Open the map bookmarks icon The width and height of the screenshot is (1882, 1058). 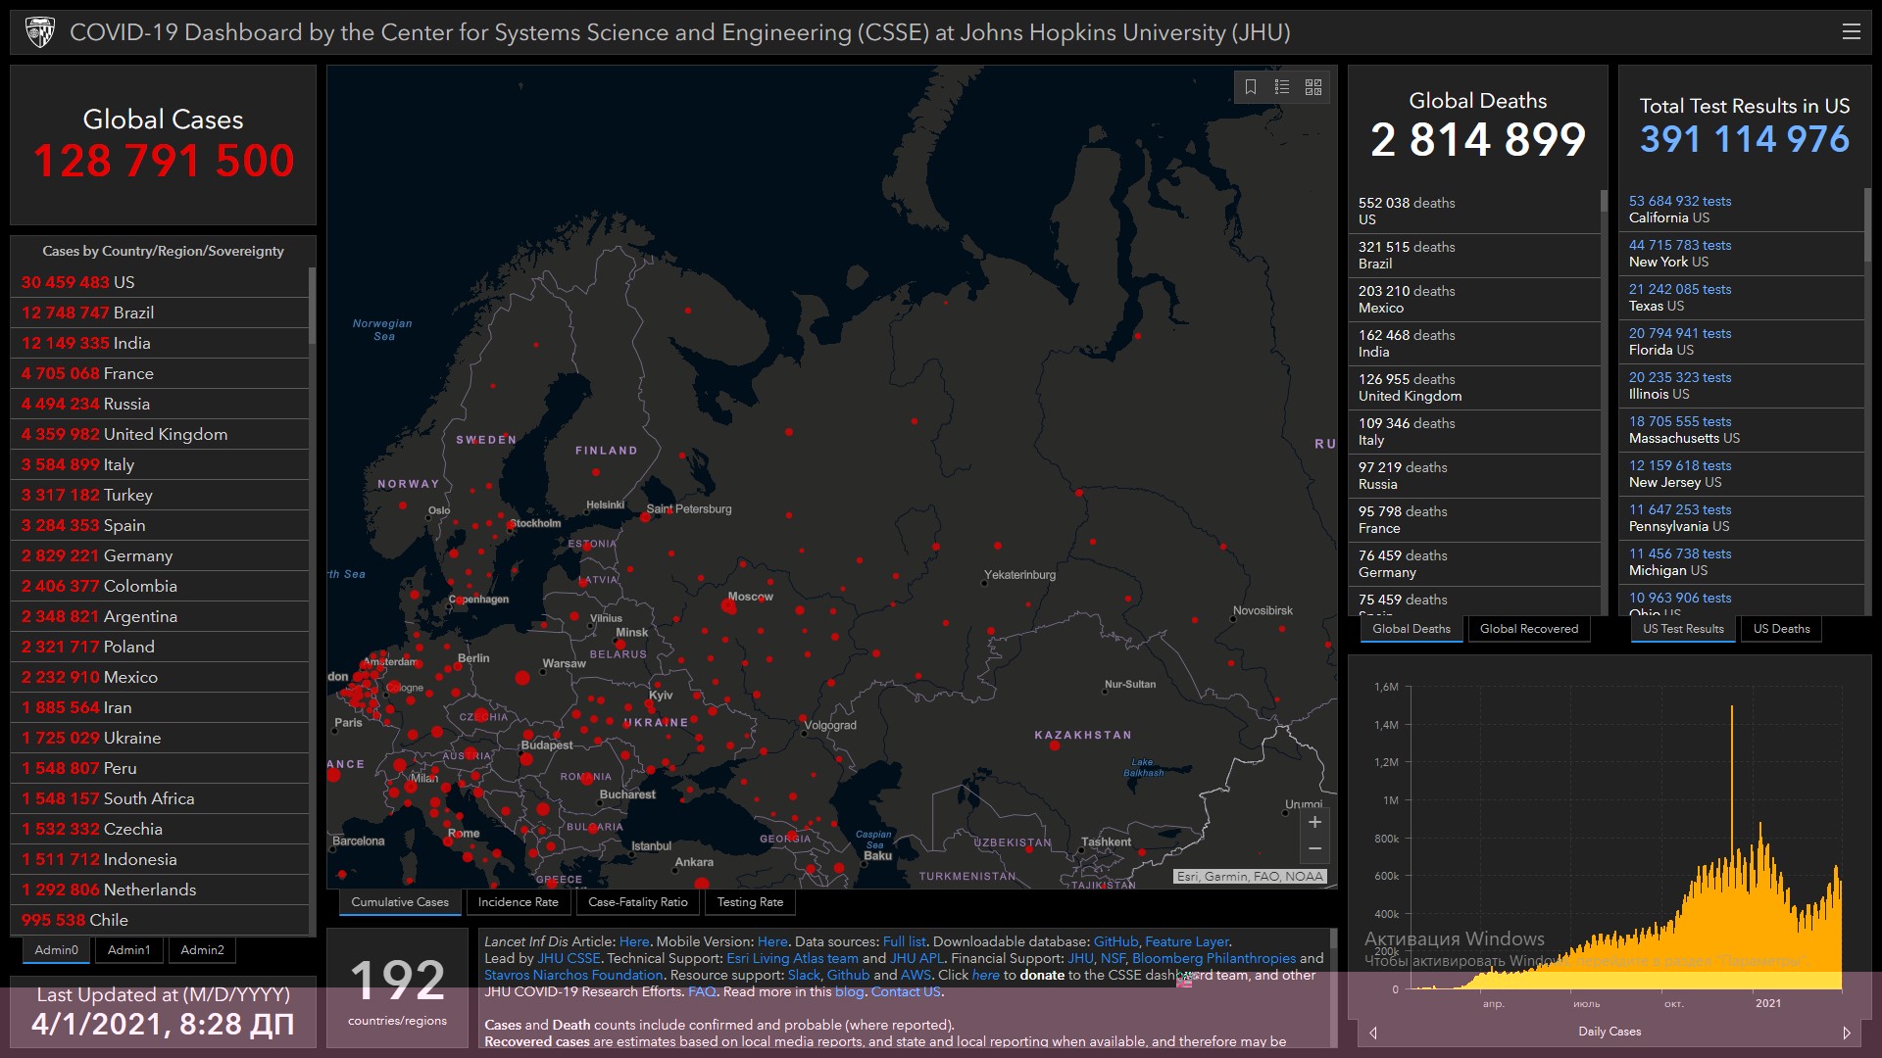(x=1251, y=87)
